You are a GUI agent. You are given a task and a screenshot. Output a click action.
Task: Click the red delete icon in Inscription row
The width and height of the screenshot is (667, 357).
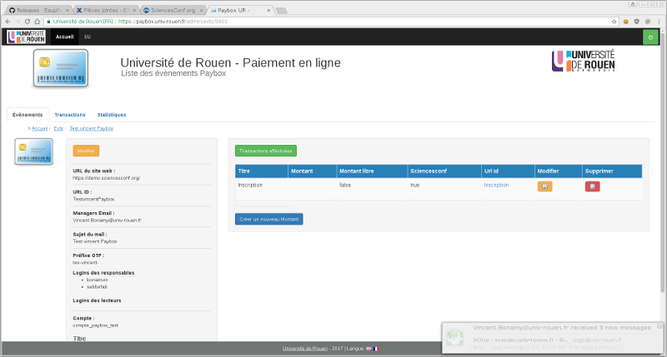tap(592, 186)
